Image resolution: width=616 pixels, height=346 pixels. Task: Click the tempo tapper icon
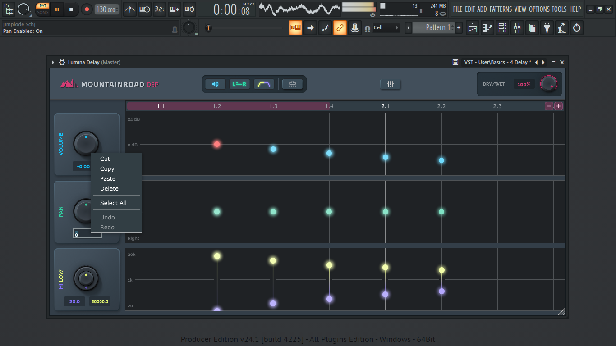561,27
